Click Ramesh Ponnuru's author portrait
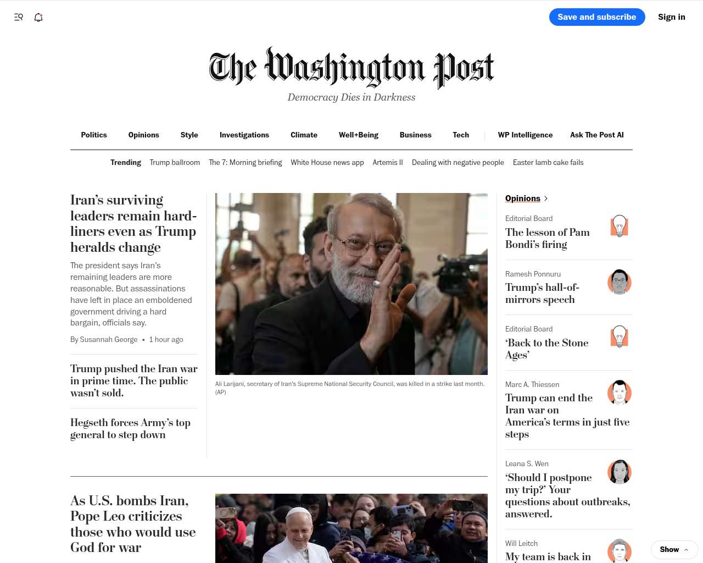The height and width of the screenshot is (563, 703). click(x=620, y=281)
